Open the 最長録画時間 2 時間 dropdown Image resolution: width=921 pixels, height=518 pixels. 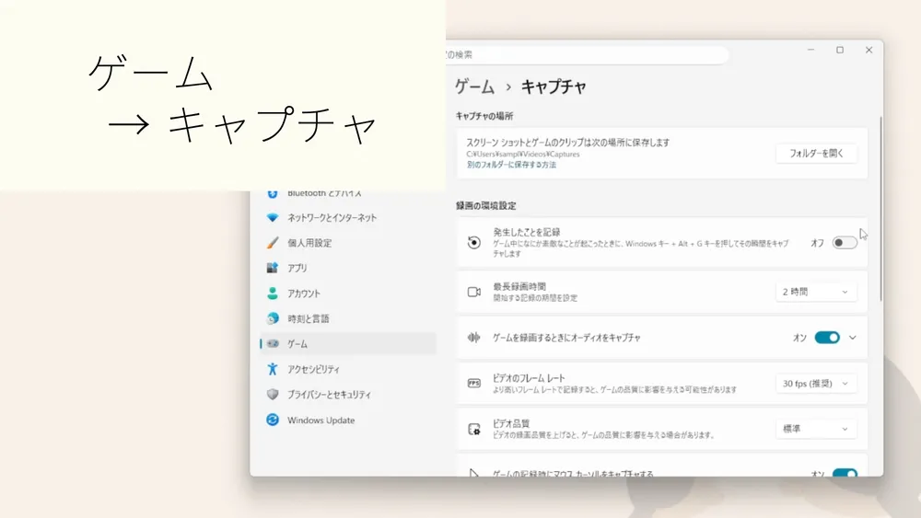pyautogui.click(x=815, y=292)
